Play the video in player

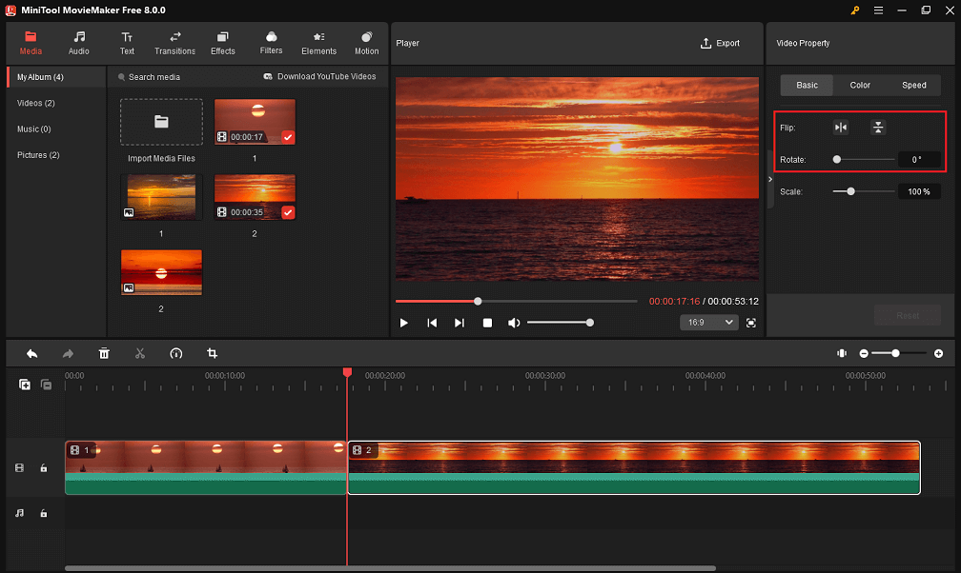point(403,323)
